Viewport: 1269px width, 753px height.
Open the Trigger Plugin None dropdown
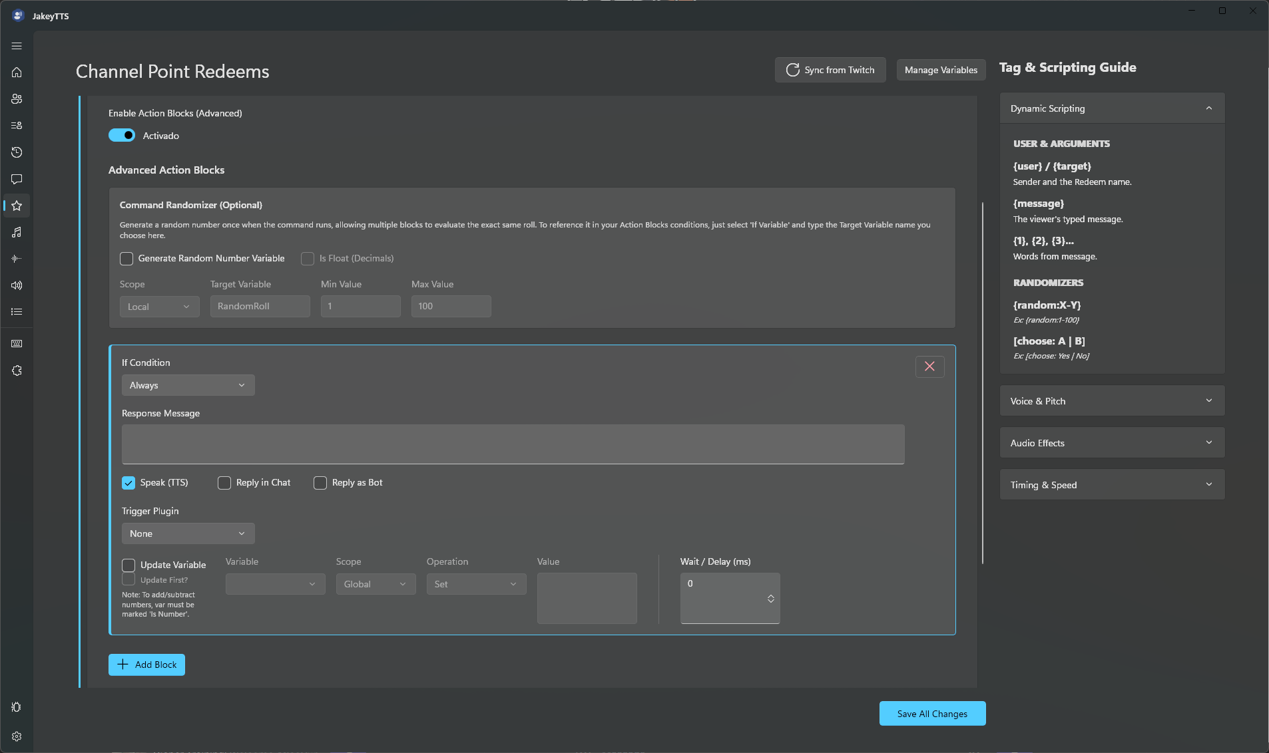188,533
